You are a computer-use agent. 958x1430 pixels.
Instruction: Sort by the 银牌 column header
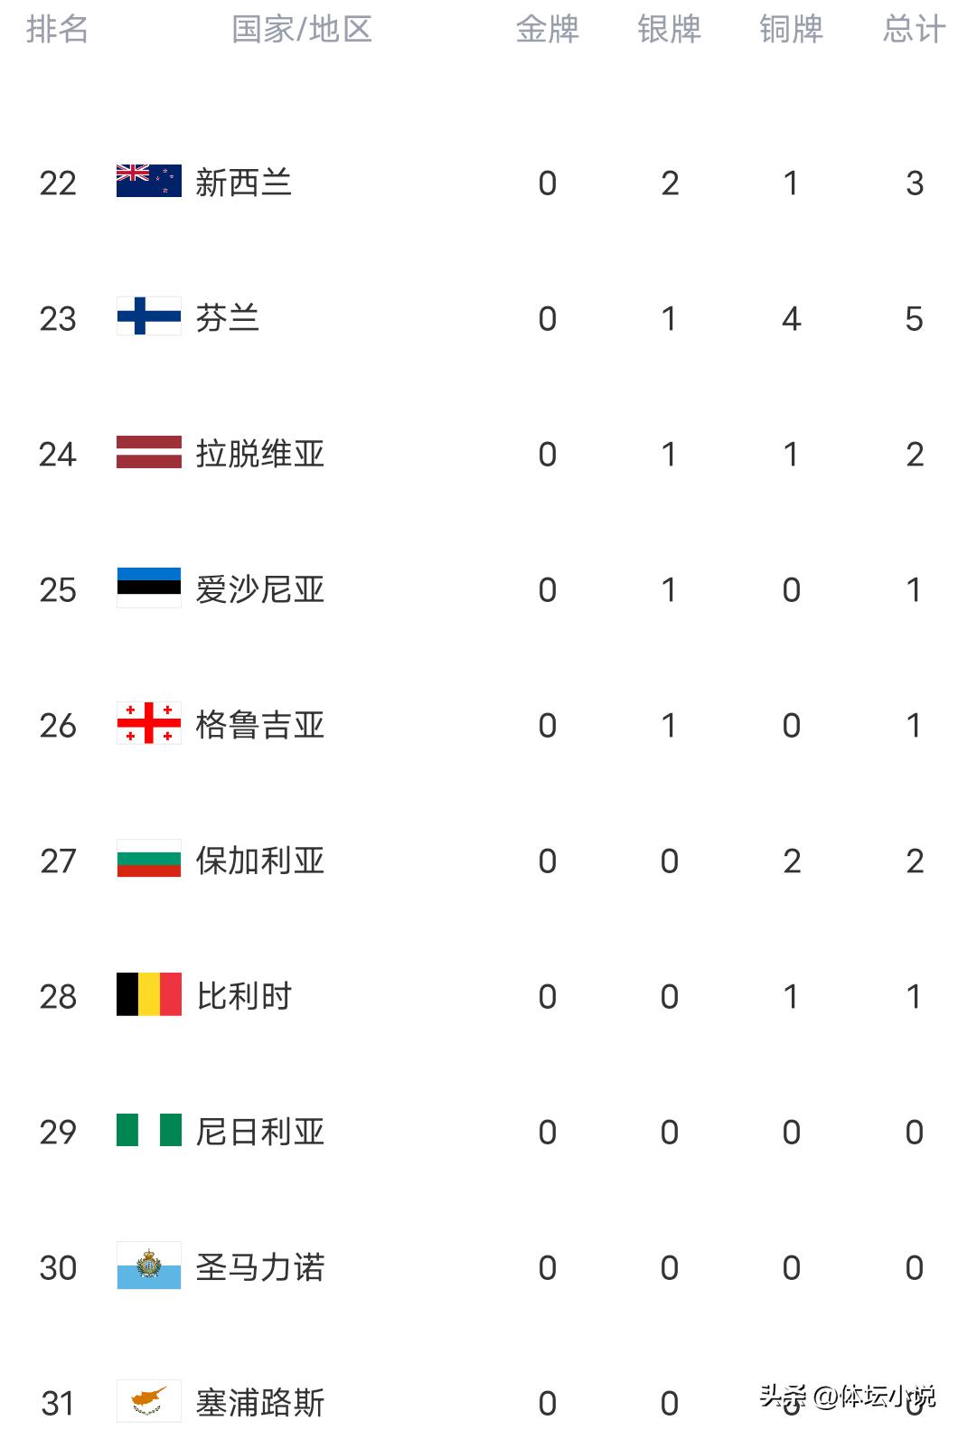(669, 29)
